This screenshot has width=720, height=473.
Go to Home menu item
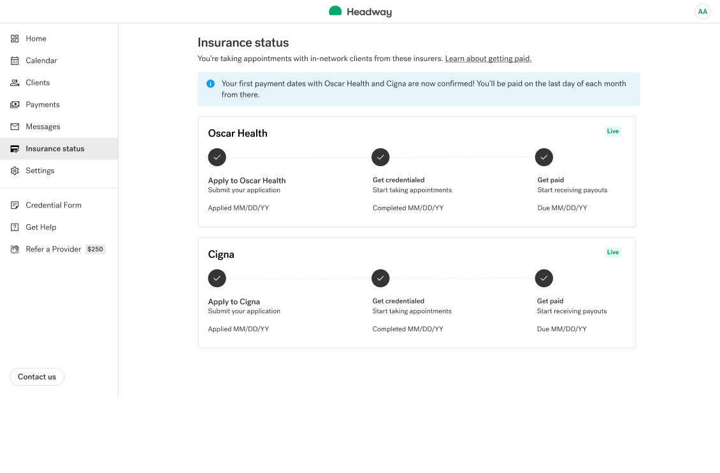[59, 39]
